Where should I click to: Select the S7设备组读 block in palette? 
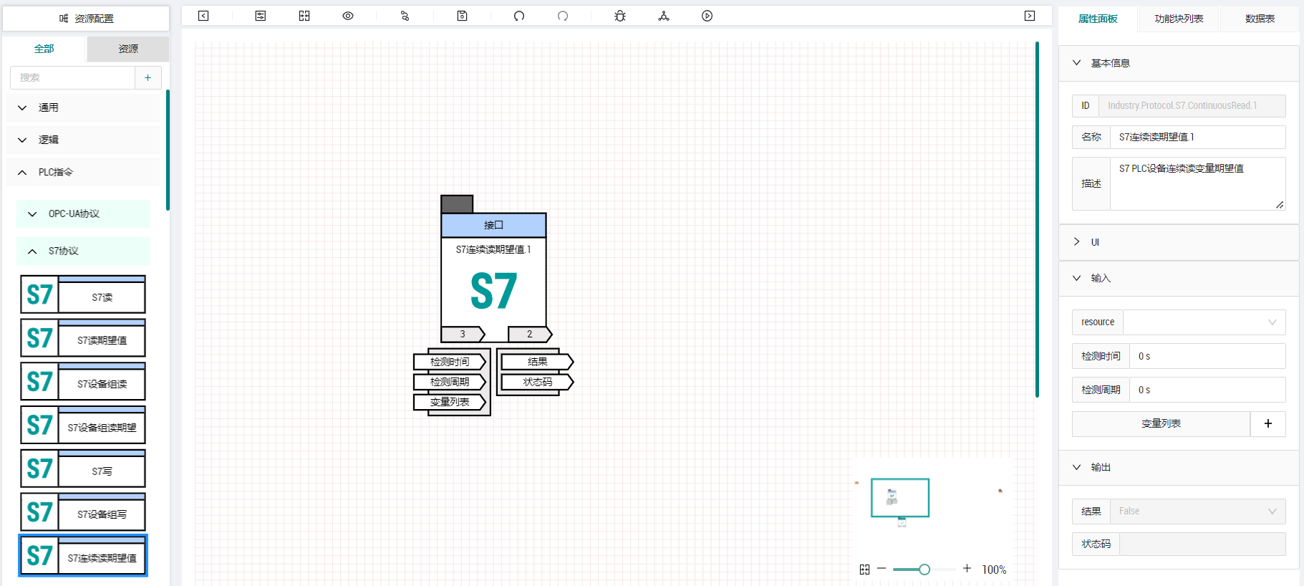83,381
